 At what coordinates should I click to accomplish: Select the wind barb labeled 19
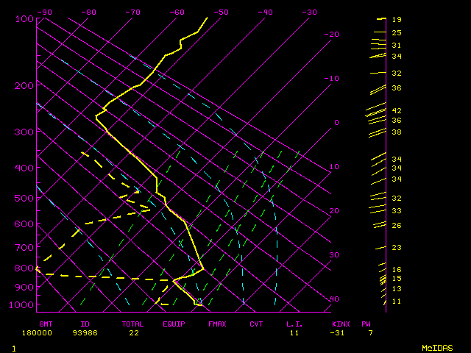pyautogui.click(x=380, y=18)
